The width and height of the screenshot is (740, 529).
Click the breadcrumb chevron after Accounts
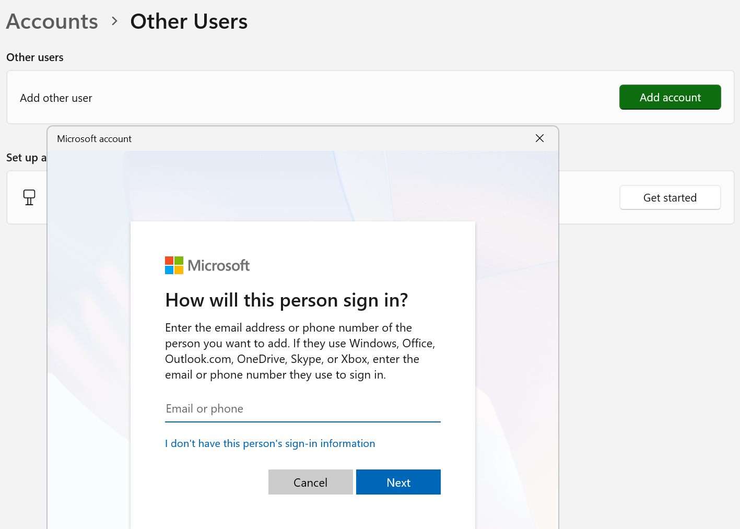tap(114, 21)
